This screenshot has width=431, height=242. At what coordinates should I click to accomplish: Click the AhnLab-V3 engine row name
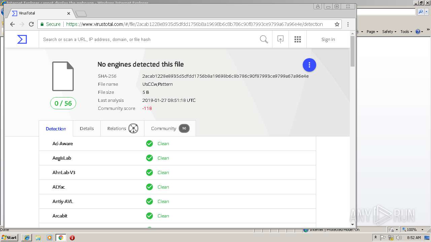point(64,172)
